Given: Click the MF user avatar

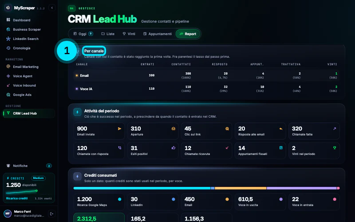Looking at the screenshot, I should (8, 214).
